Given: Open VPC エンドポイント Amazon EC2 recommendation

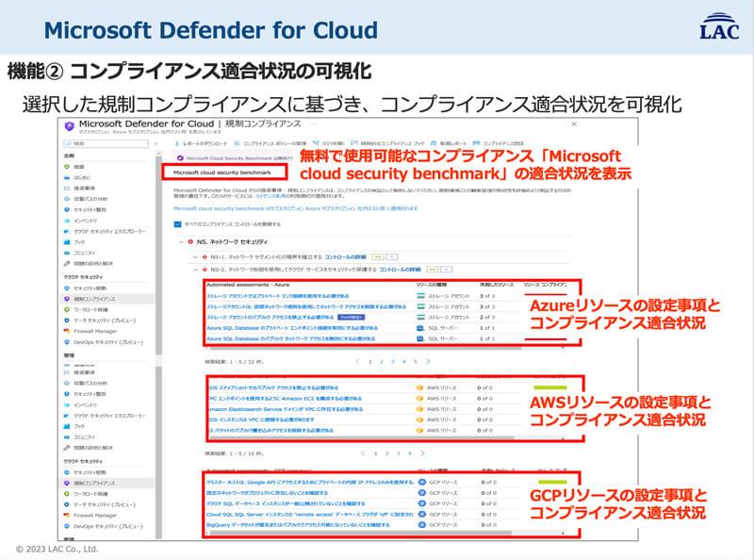Looking at the screenshot, I should (286, 399).
